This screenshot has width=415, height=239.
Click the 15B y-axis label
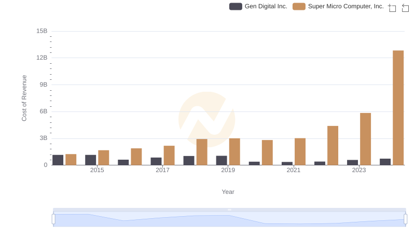pyautogui.click(x=42, y=31)
